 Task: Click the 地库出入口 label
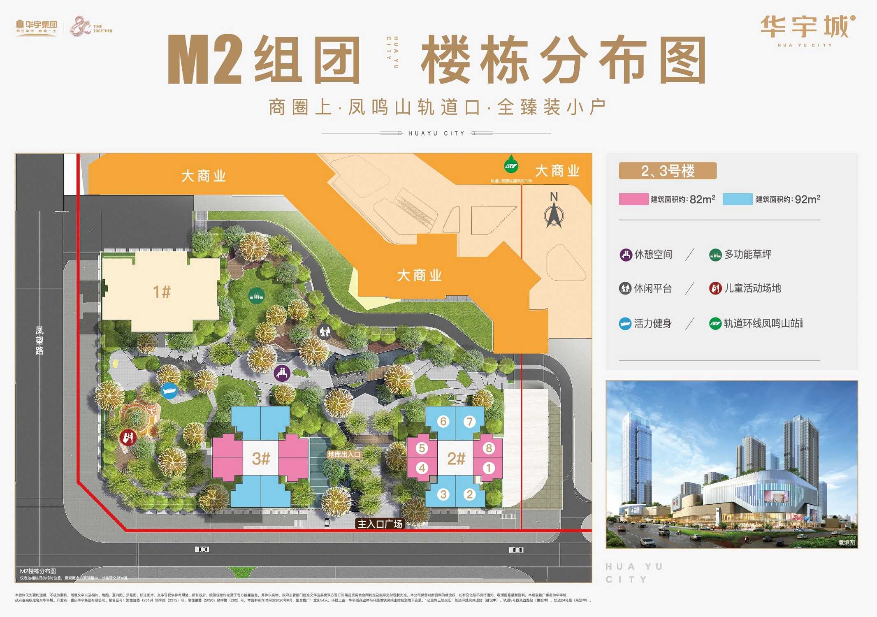coord(344,455)
